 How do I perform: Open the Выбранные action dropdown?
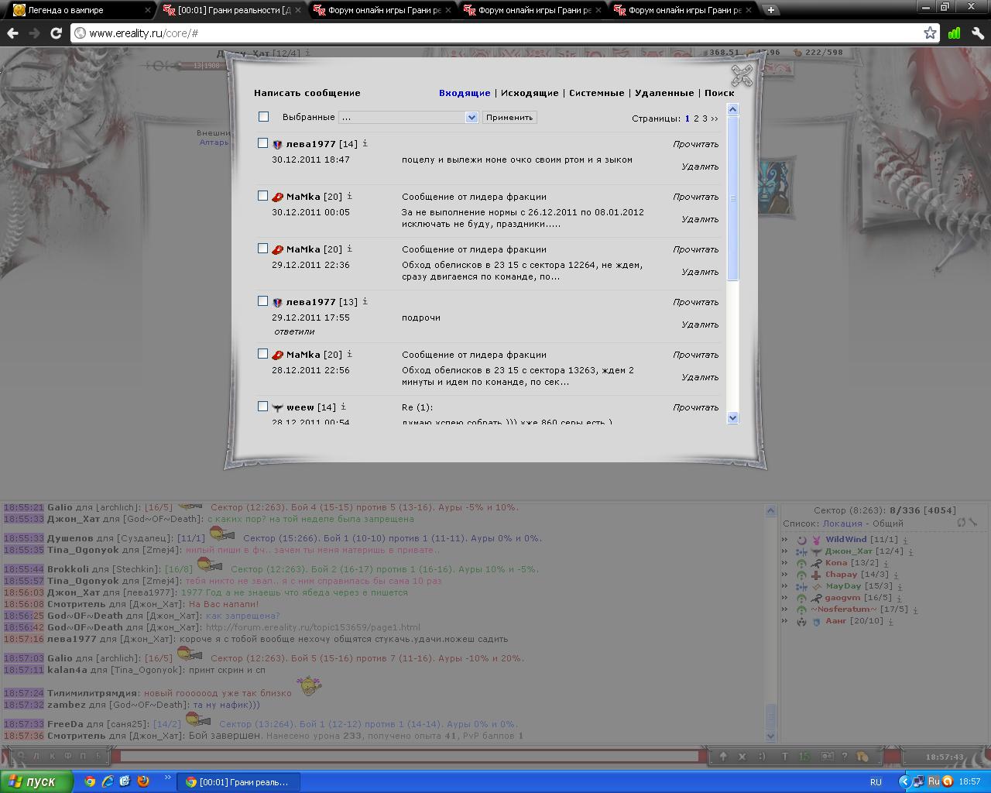pyautogui.click(x=408, y=117)
